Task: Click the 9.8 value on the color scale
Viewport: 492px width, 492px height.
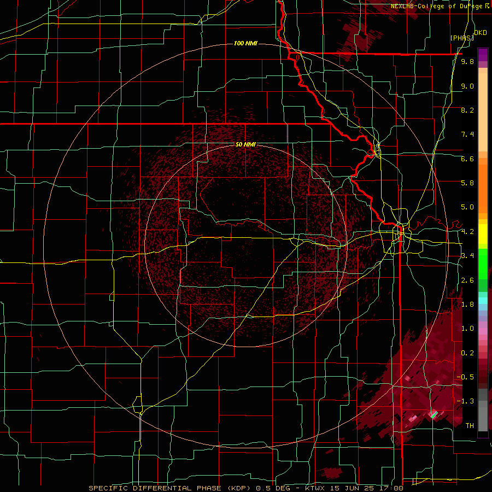Action: (467, 61)
